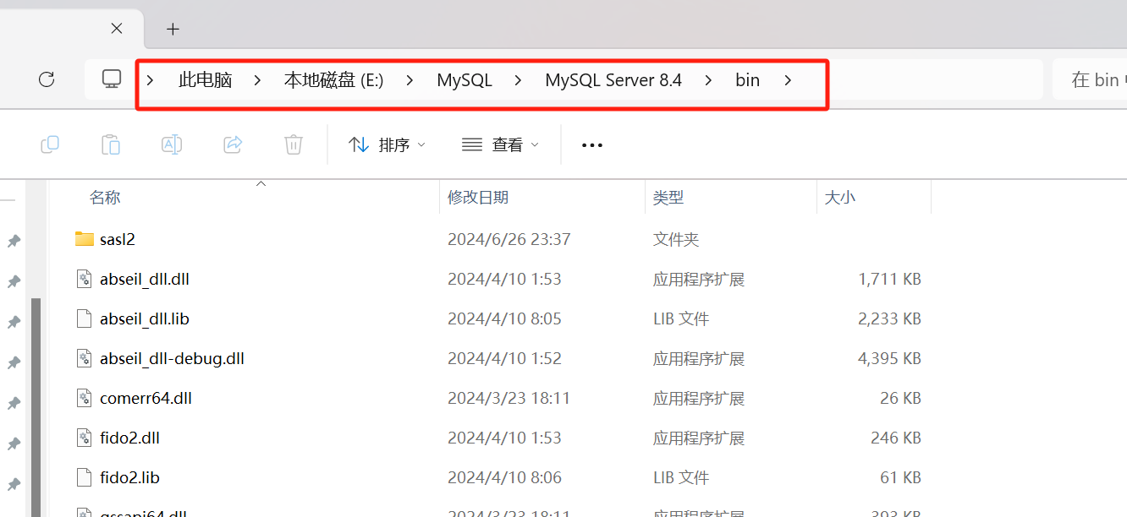
Task: Select file name comerr64.dll
Action: click(146, 398)
